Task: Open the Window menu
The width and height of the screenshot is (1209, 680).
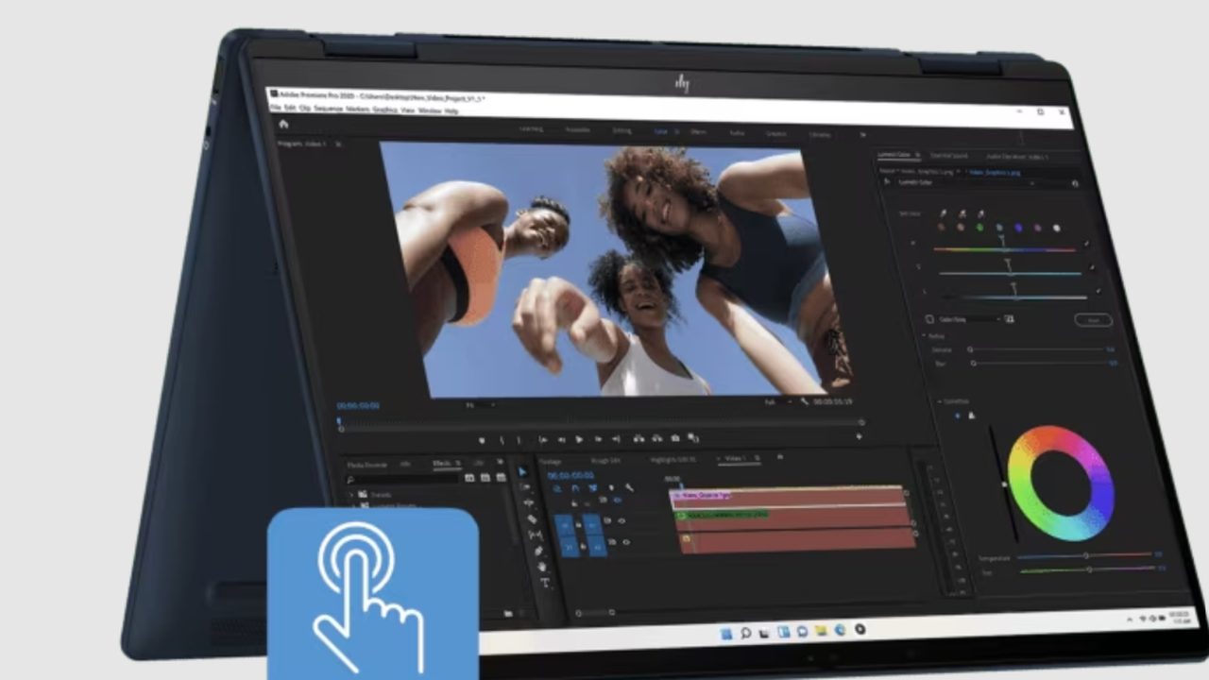Action: pos(431,110)
